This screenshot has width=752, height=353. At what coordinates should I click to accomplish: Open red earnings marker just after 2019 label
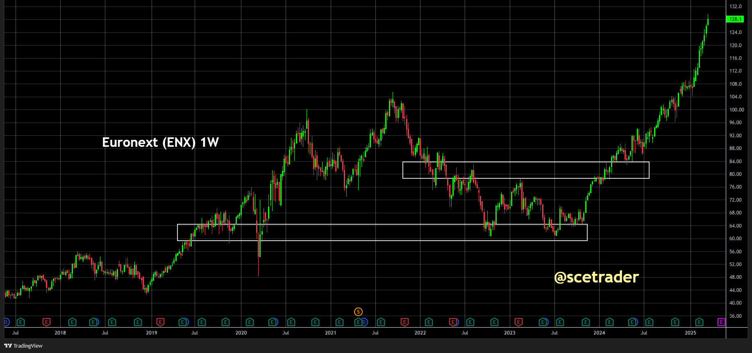click(160, 322)
